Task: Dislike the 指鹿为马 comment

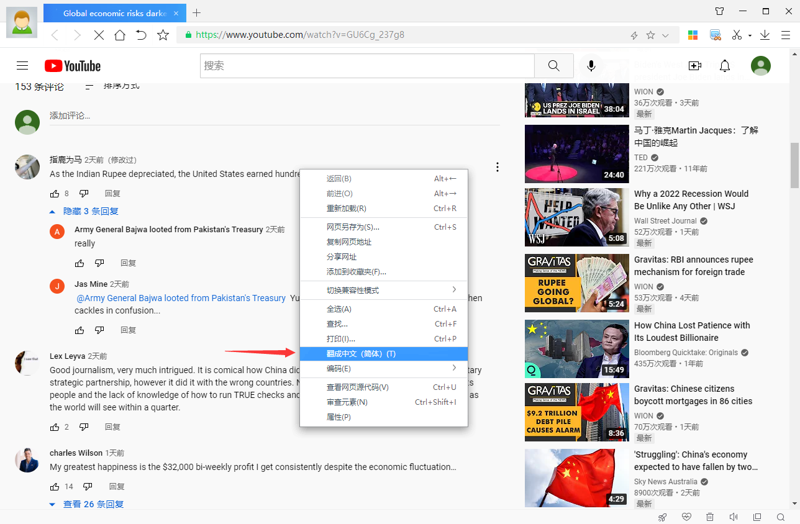Action: (x=84, y=194)
